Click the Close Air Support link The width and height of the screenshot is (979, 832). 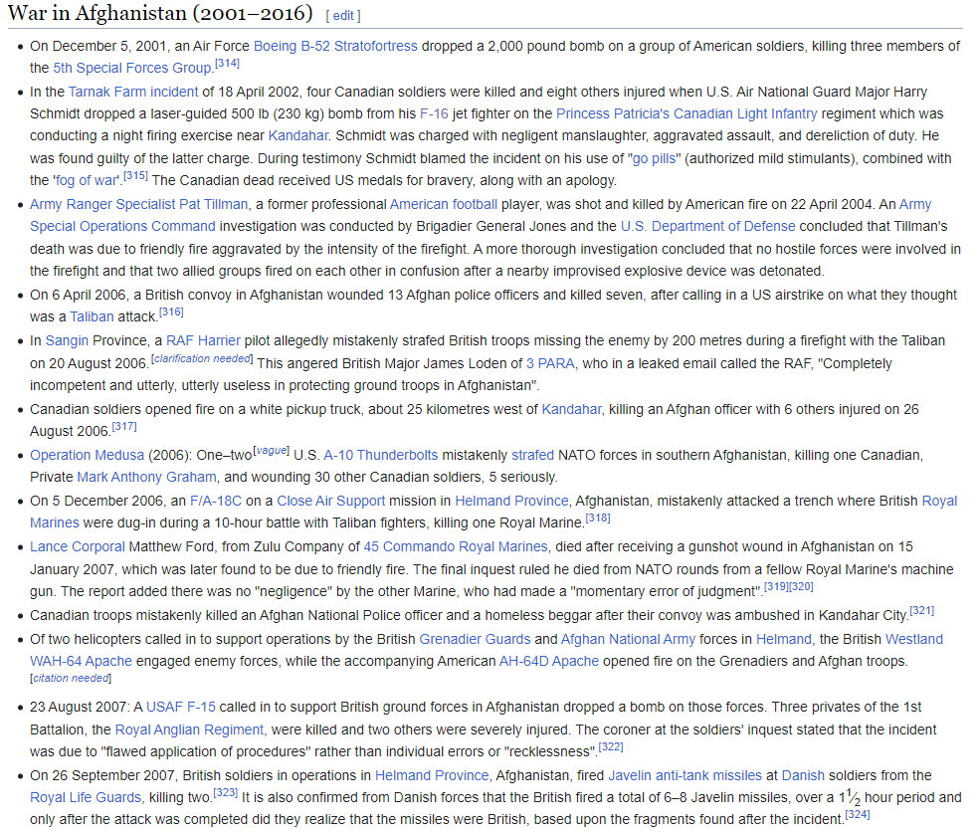331,501
